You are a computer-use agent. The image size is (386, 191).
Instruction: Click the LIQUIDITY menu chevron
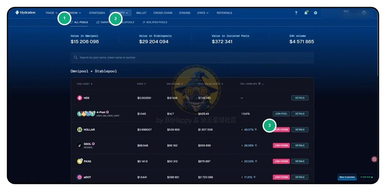click(x=127, y=13)
